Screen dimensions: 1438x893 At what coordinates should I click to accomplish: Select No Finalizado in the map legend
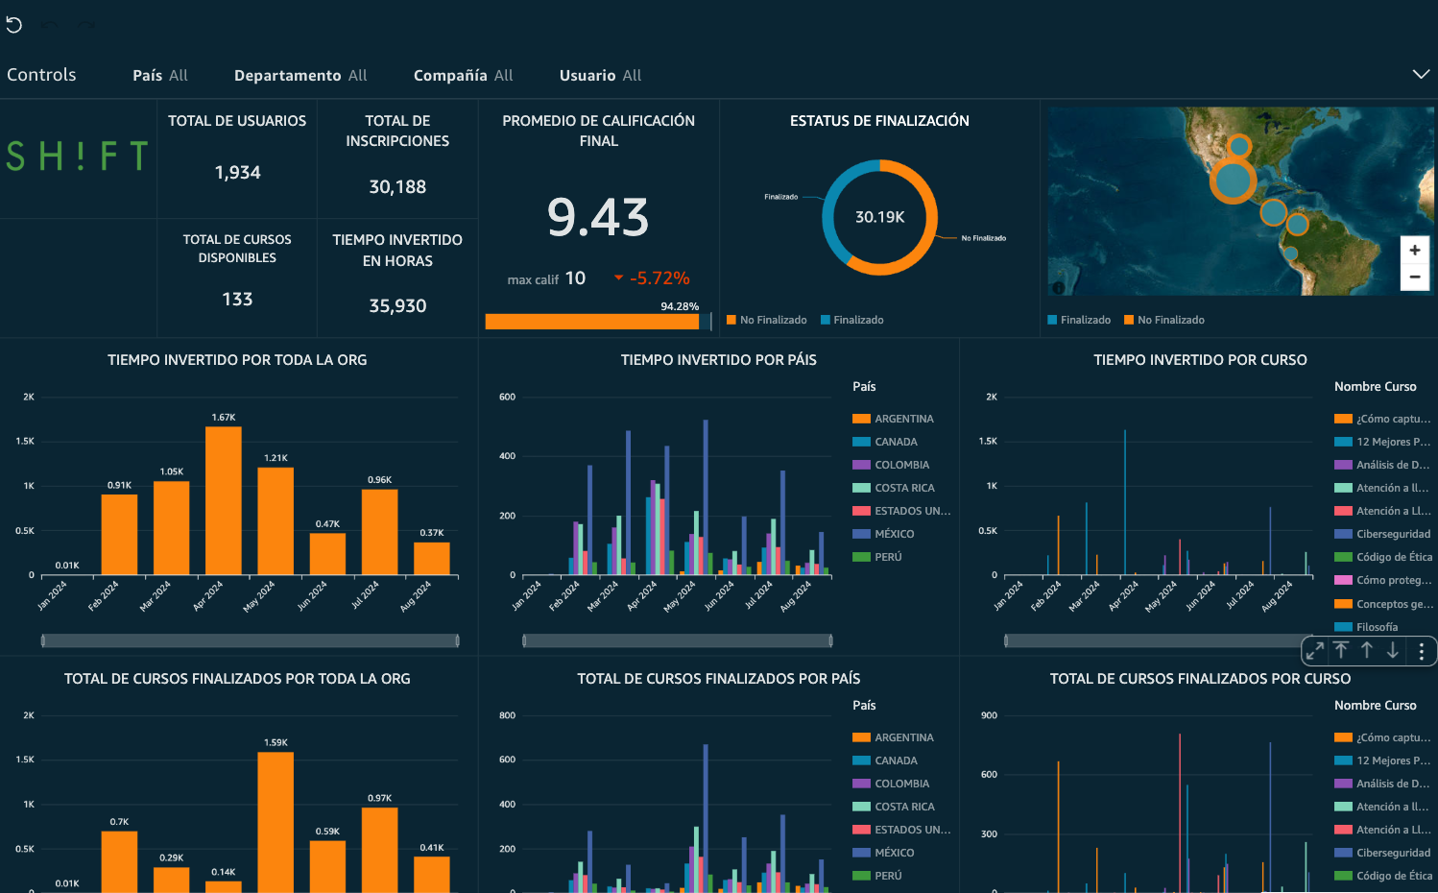click(1164, 320)
